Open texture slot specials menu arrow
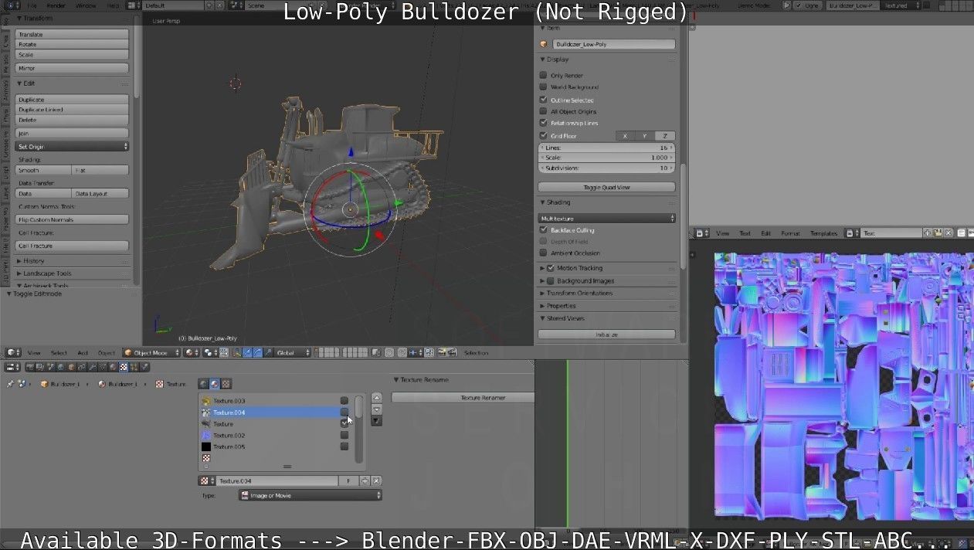The image size is (974, 550). 376,421
